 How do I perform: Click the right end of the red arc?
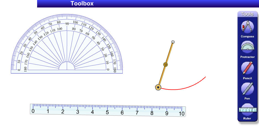click(205, 77)
